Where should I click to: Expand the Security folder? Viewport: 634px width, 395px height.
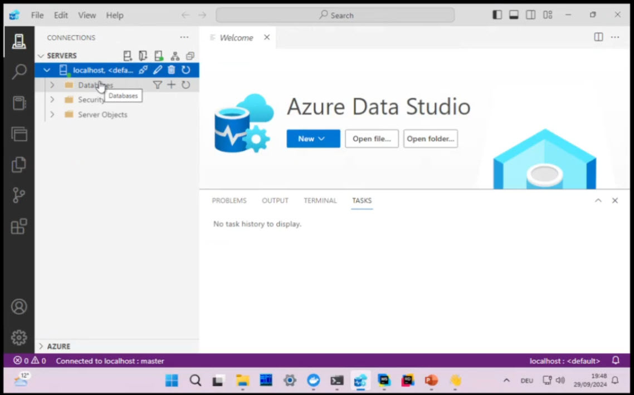[52, 100]
